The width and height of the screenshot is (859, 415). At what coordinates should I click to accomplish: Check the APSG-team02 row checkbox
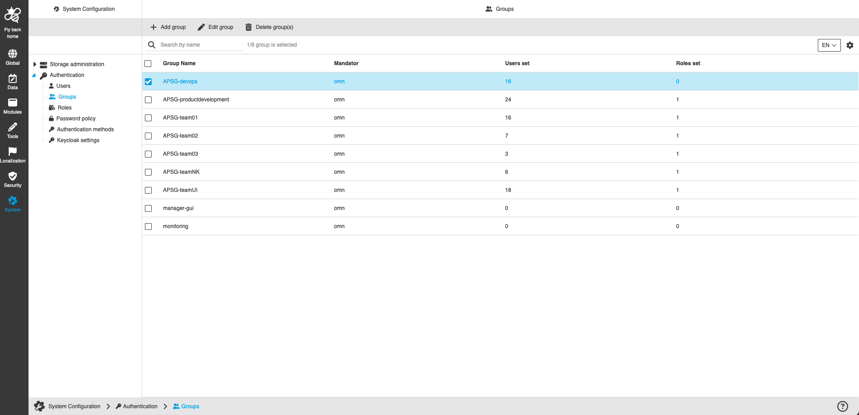pyautogui.click(x=148, y=136)
